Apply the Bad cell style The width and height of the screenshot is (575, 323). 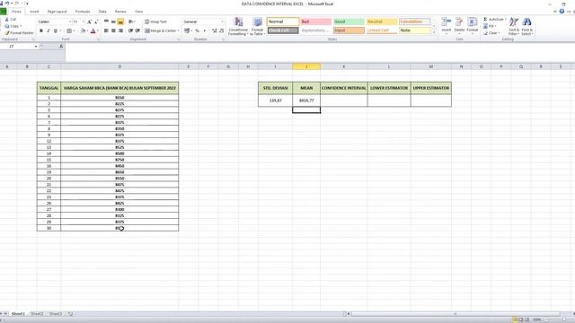click(x=315, y=22)
